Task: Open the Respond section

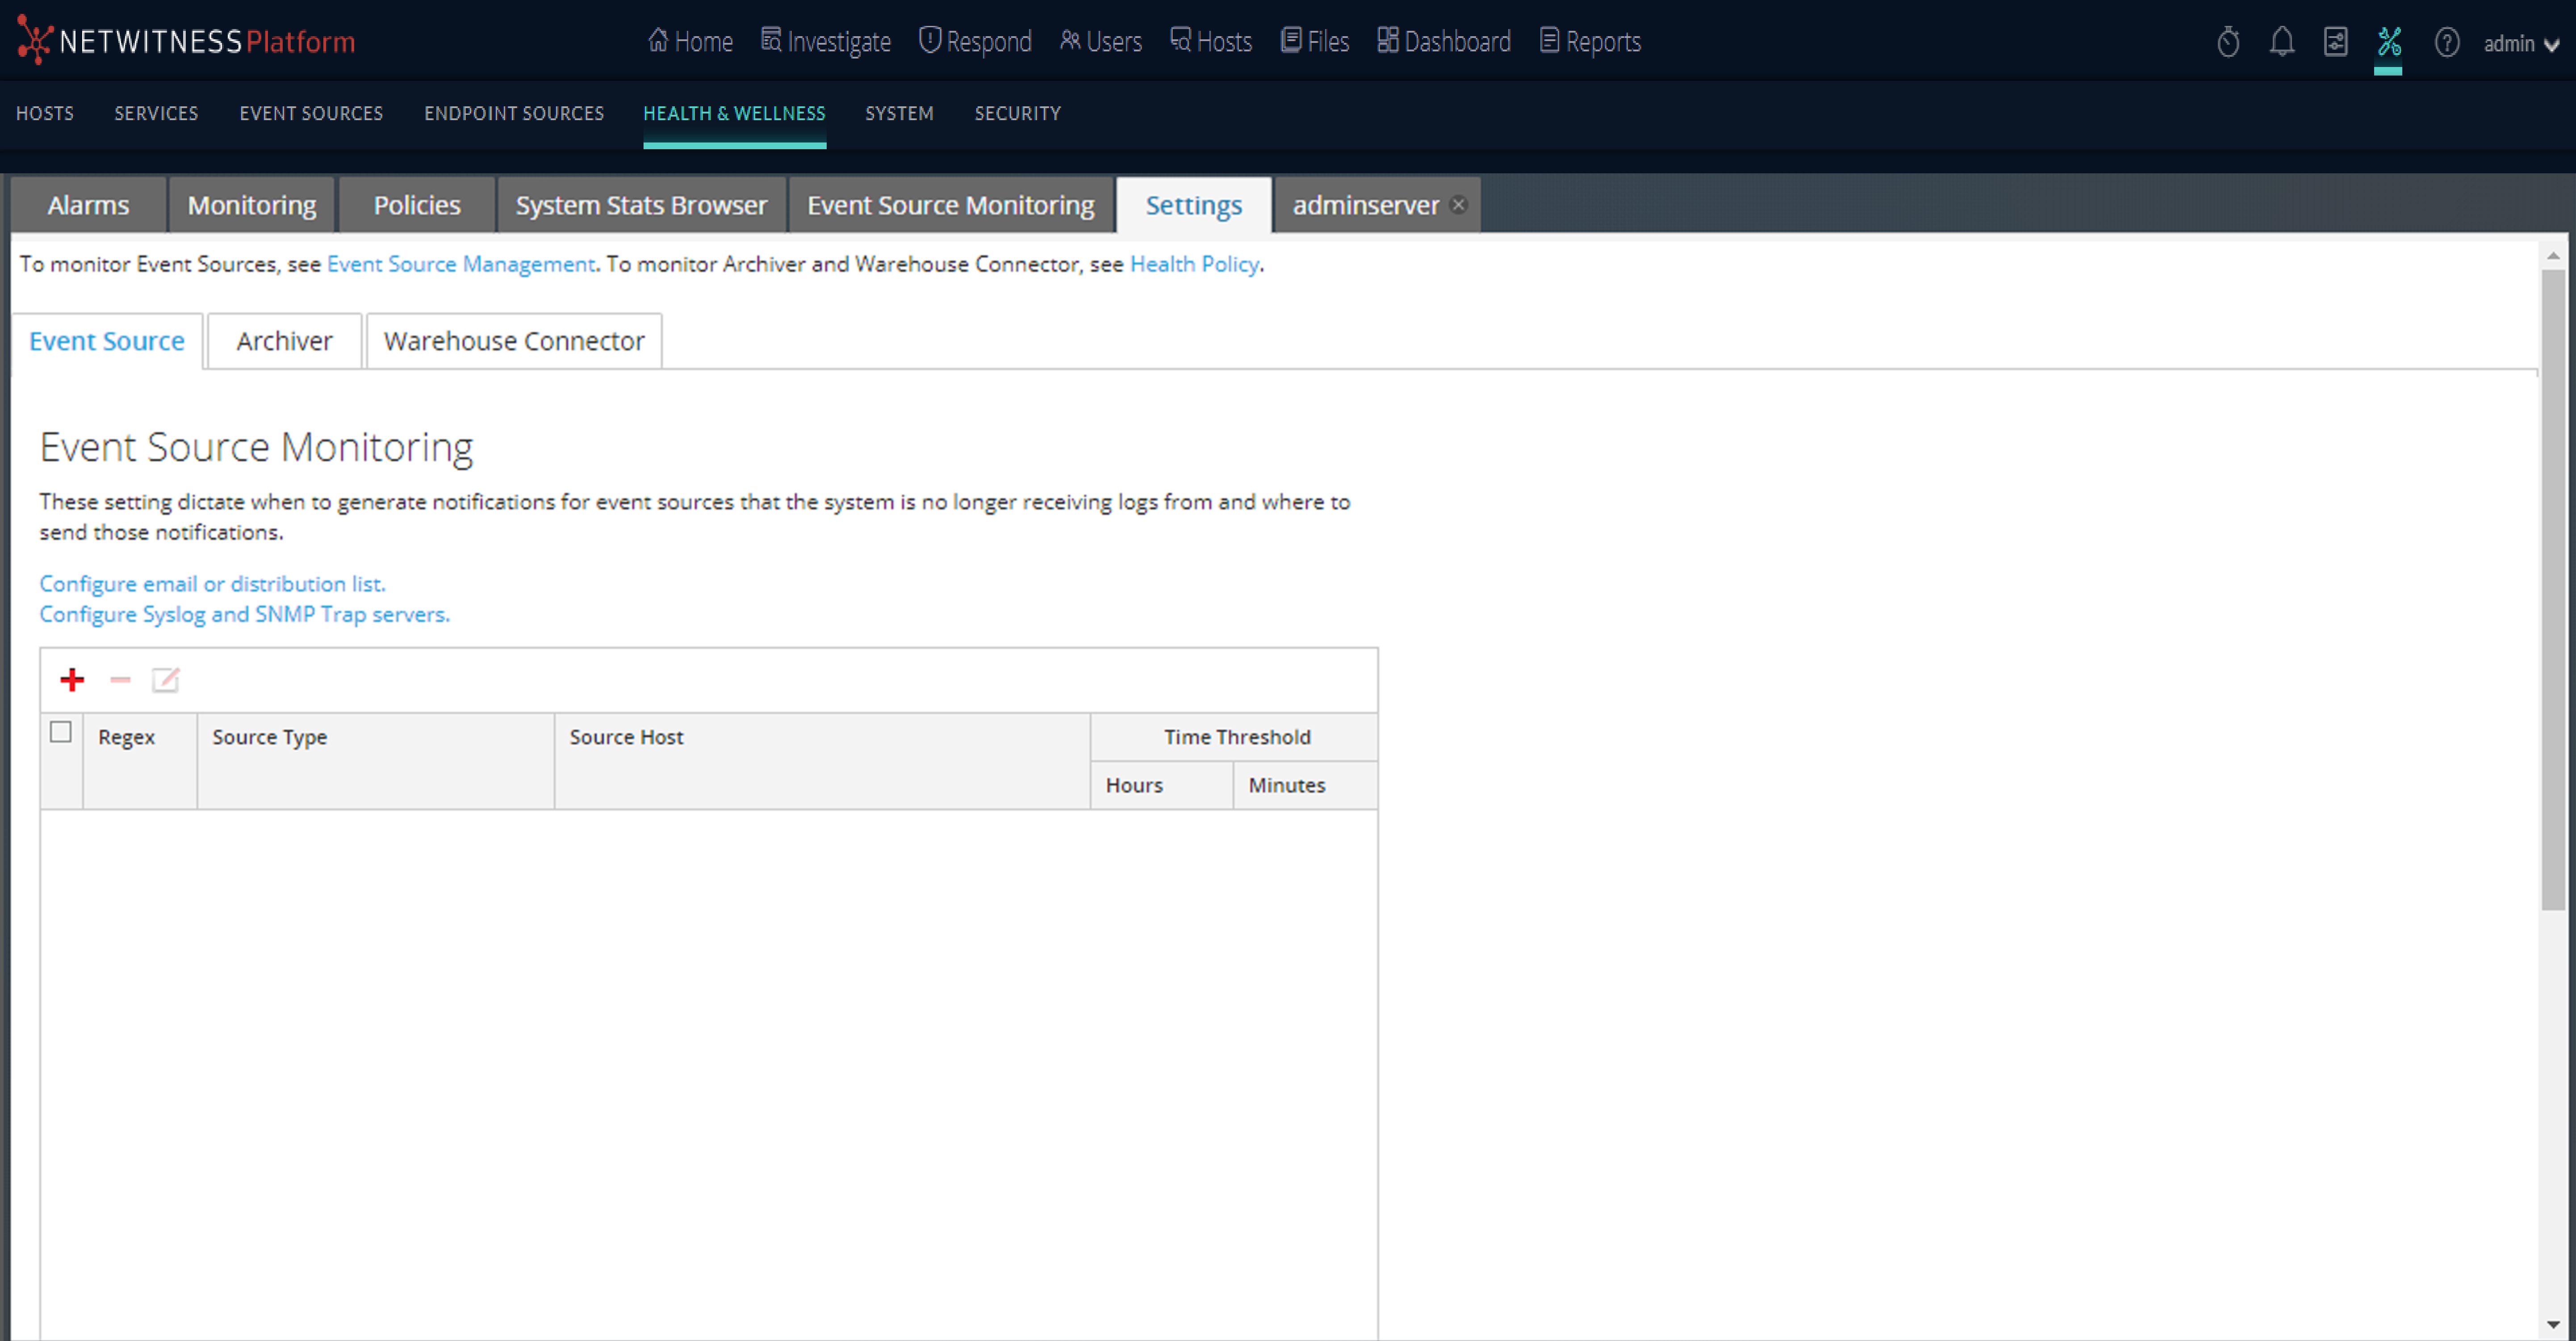Action: 975,41
